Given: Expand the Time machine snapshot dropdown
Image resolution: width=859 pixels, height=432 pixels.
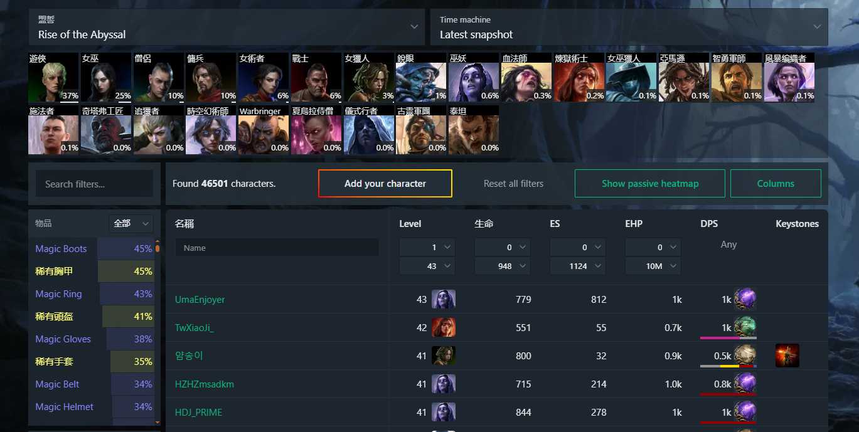Looking at the screenshot, I should tap(629, 27).
